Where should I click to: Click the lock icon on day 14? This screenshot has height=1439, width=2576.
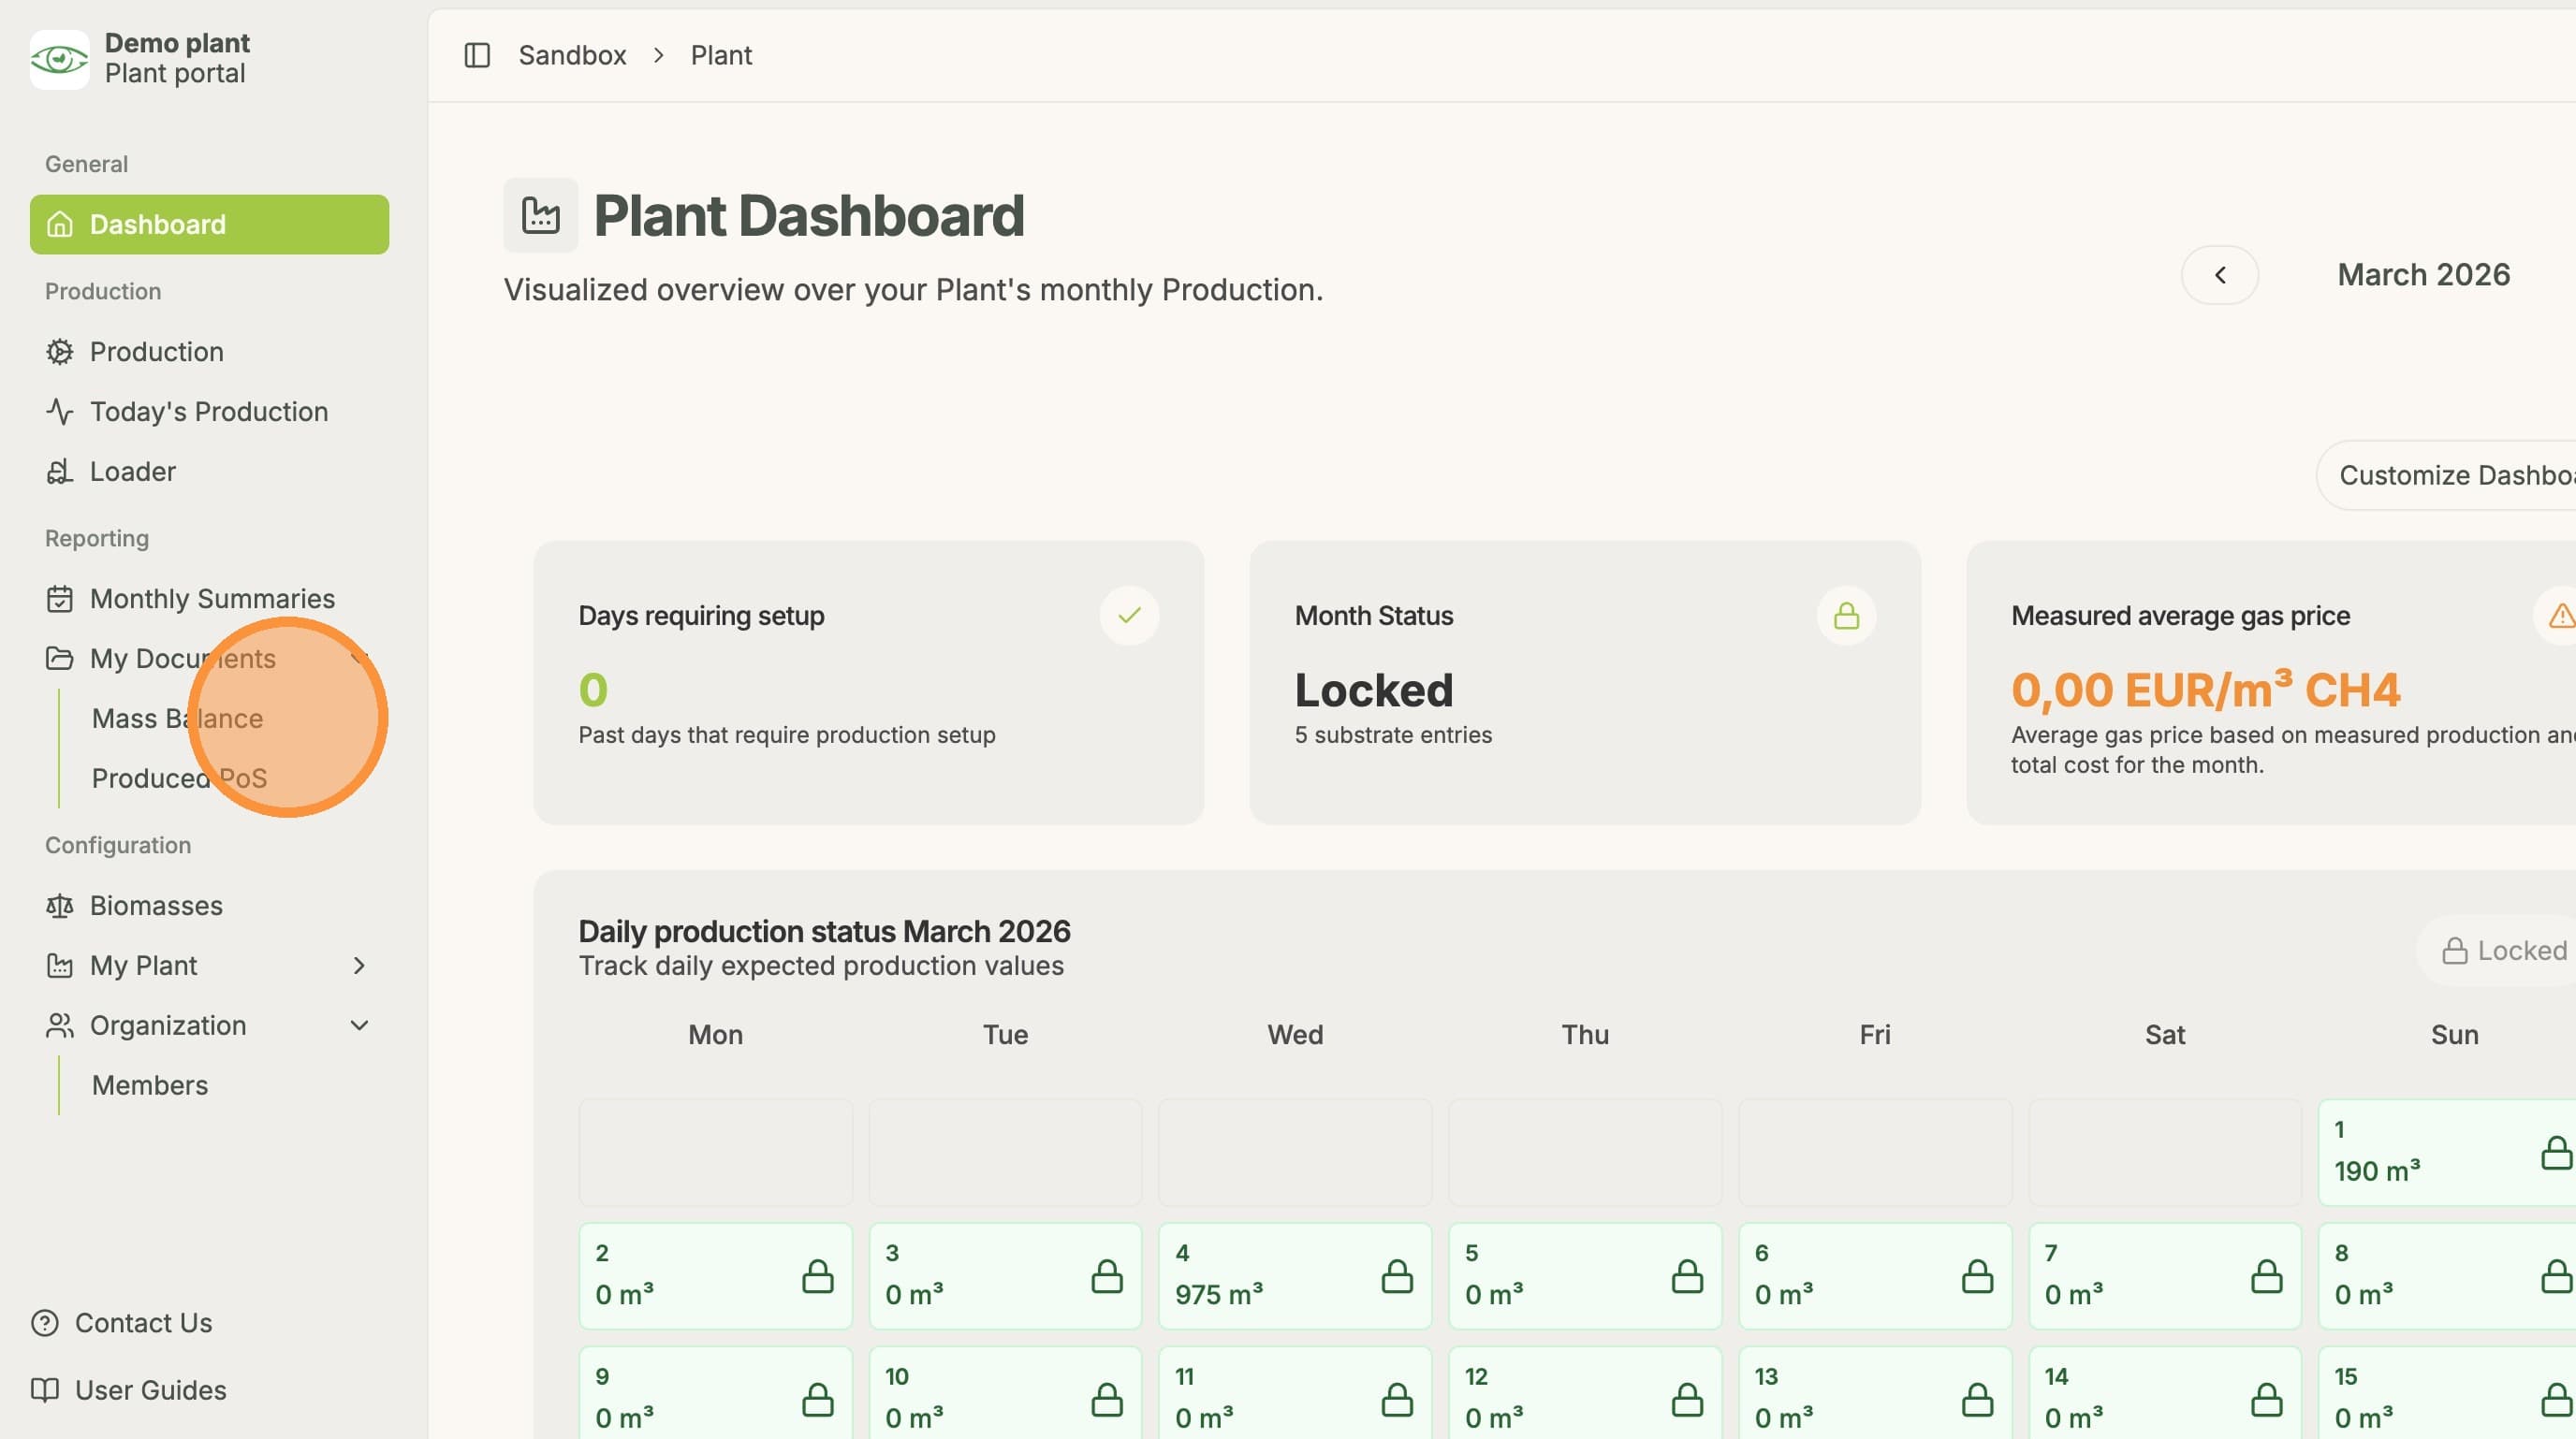(2266, 1400)
